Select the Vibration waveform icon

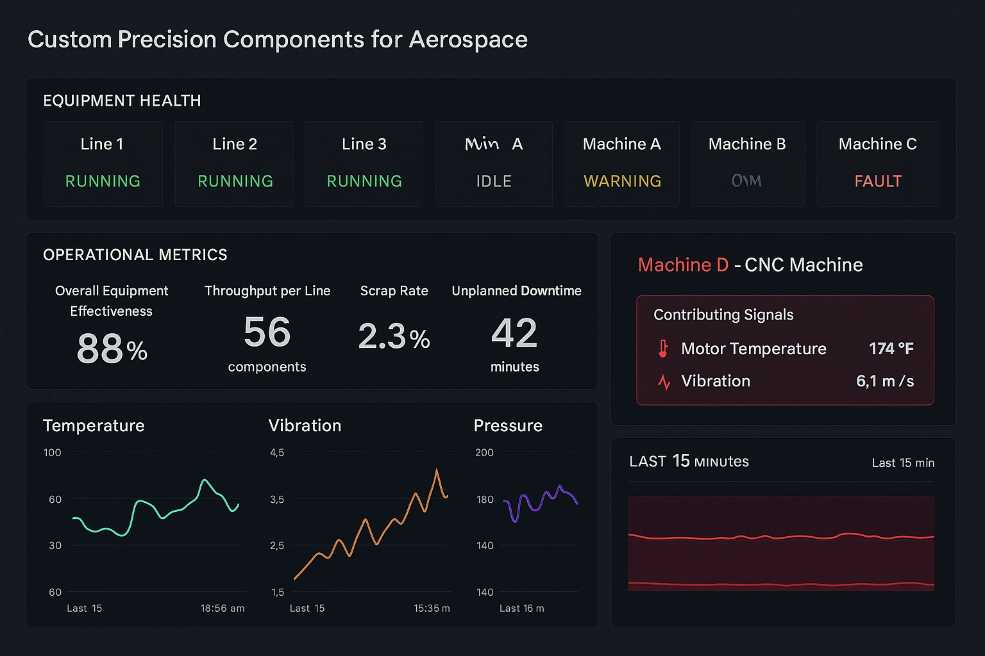(664, 381)
